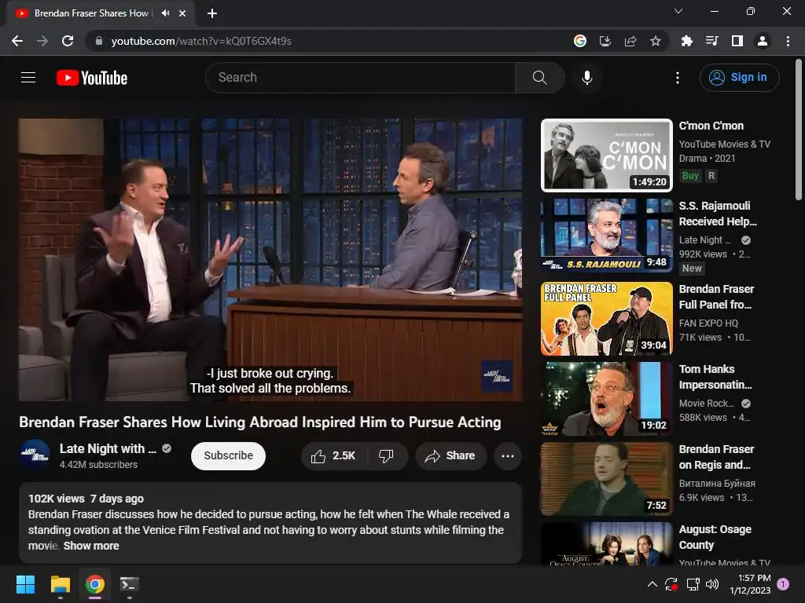Viewport: 805px width, 603px height.
Task: Open Chrome three-dot menu
Action: pos(788,41)
